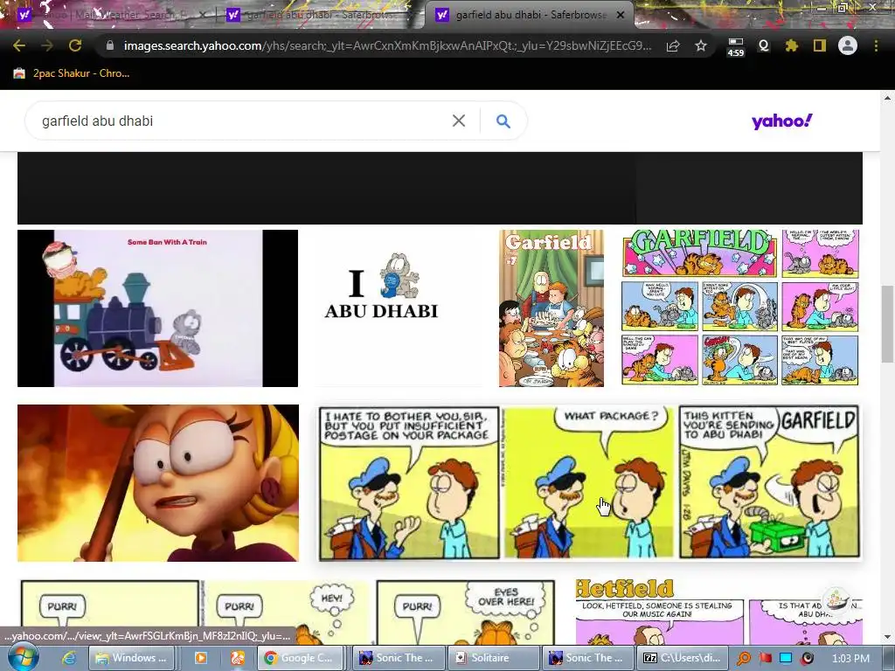Switch to Google Chrome taskbar button
895x671 pixels.
tap(300, 658)
